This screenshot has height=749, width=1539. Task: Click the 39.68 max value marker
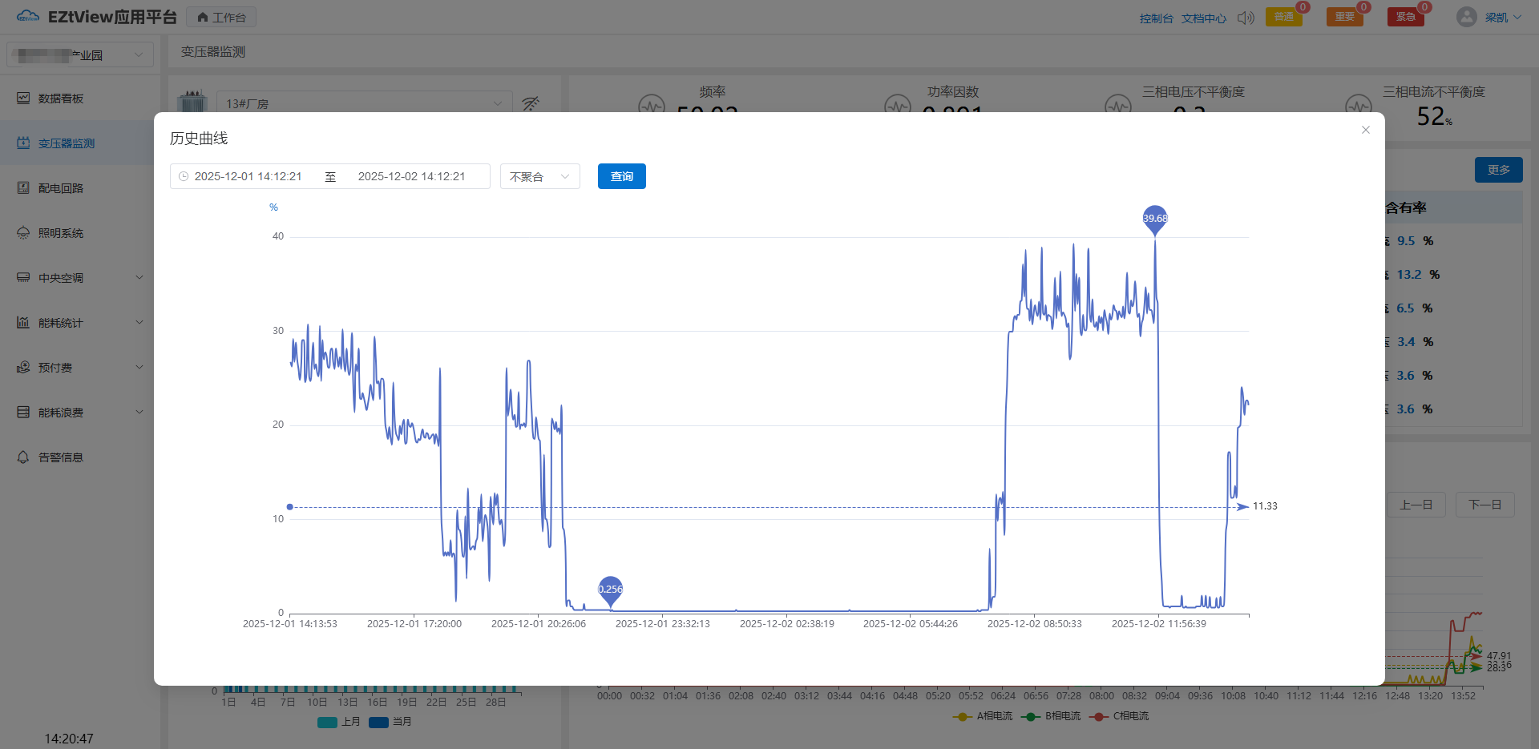click(x=1154, y=218)
